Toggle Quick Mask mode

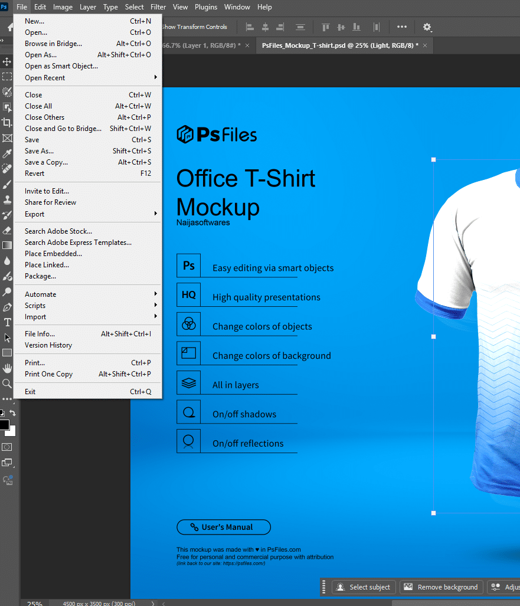pos(7,447)
